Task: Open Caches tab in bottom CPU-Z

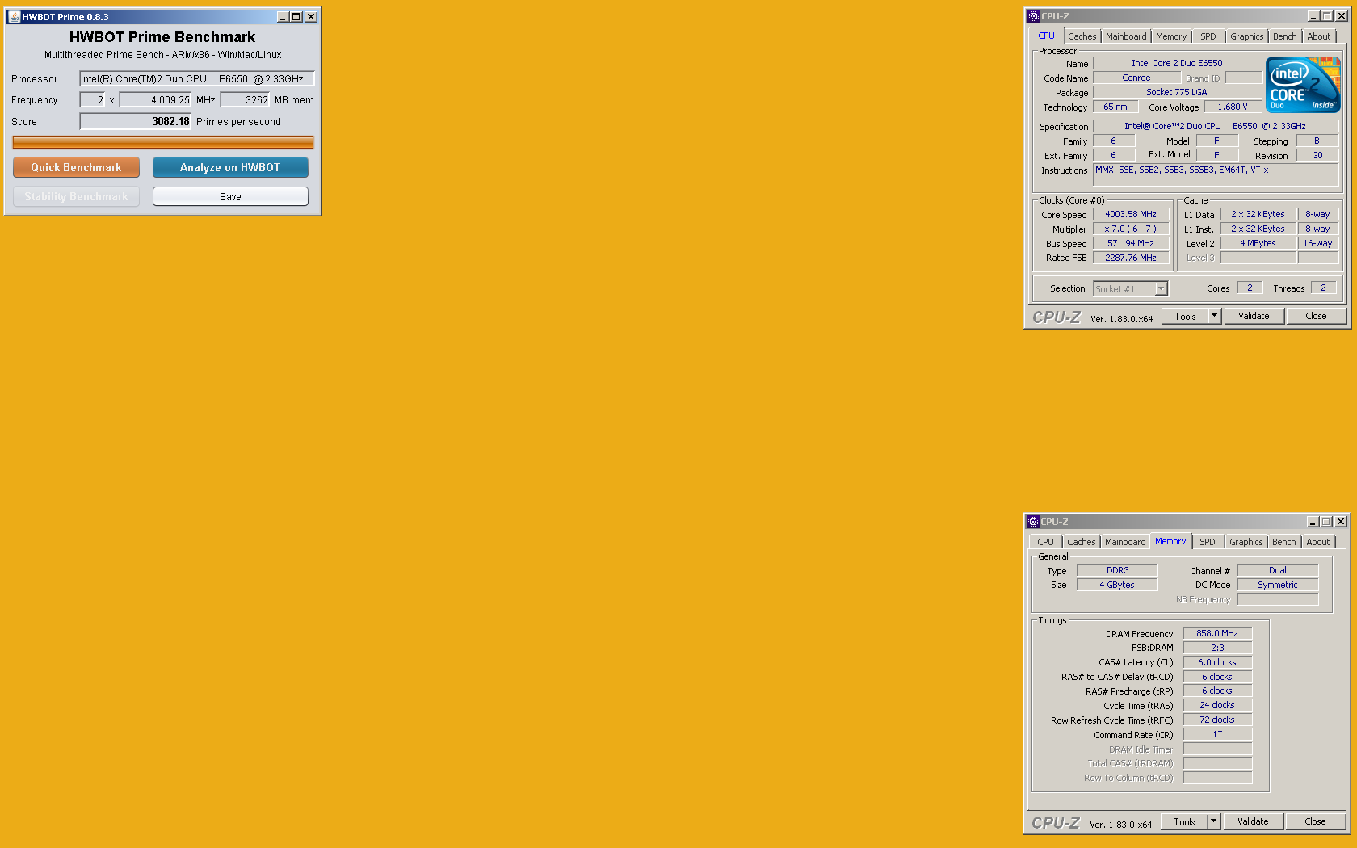Action: 1082,542
